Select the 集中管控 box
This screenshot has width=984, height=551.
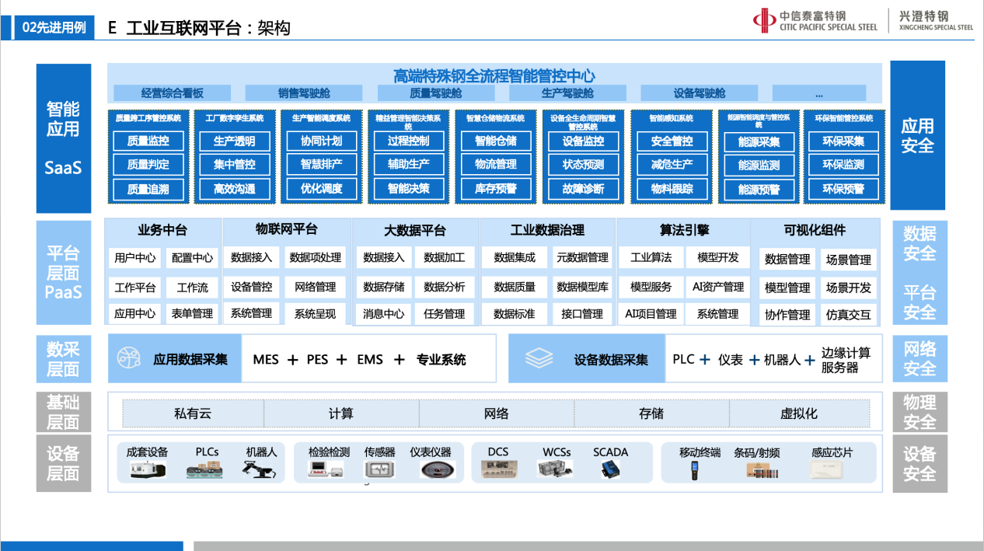(x=234, y=165)
